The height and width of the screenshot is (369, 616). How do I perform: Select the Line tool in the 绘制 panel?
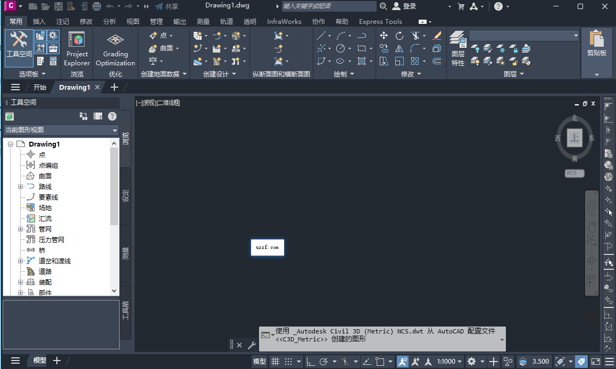(x=322, y=35)
